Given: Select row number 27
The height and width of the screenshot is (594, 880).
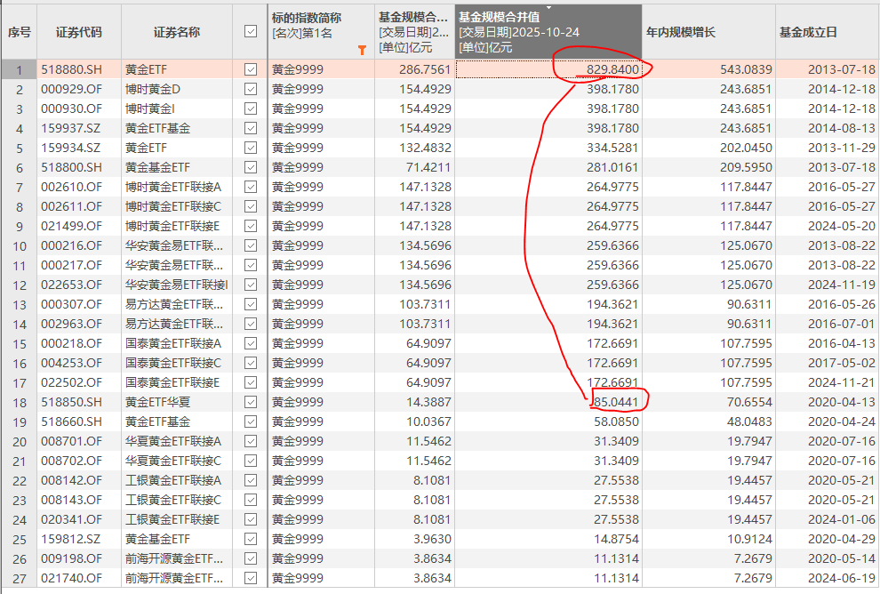Looking at the screenshot, I should point(19,578).
